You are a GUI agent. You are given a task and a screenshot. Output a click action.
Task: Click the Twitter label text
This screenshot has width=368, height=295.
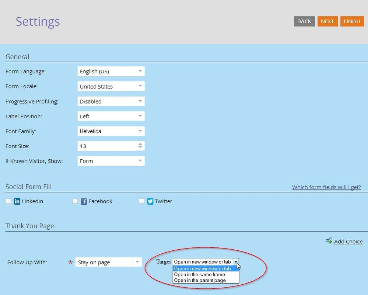(163, 201)
